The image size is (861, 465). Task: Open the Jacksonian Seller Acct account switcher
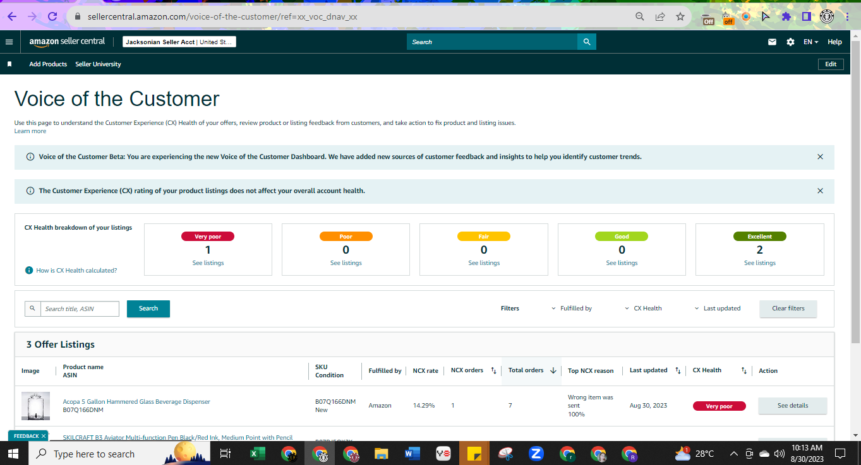pos(179,42)
